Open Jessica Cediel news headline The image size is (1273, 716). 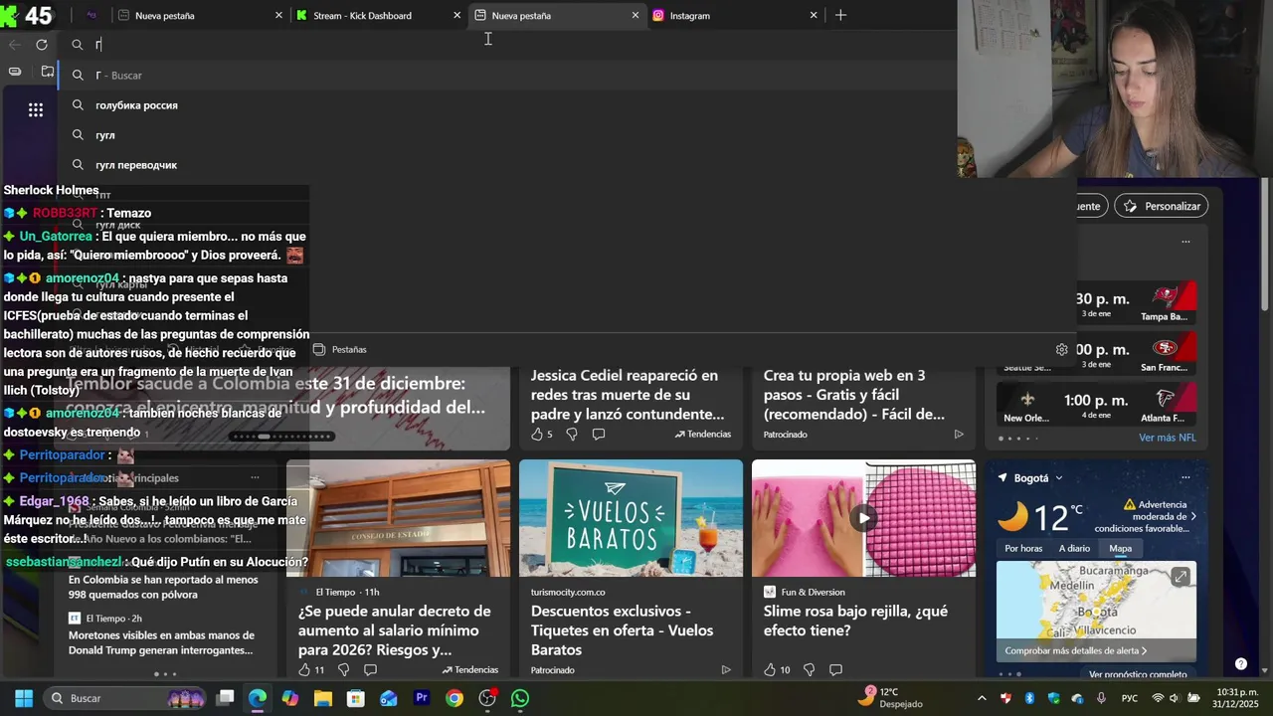point(628,395)
